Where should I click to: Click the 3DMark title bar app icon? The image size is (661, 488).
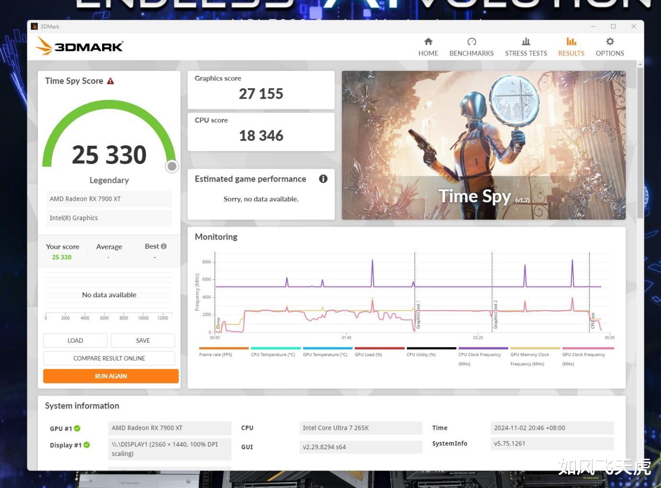[x=34, y=26]
